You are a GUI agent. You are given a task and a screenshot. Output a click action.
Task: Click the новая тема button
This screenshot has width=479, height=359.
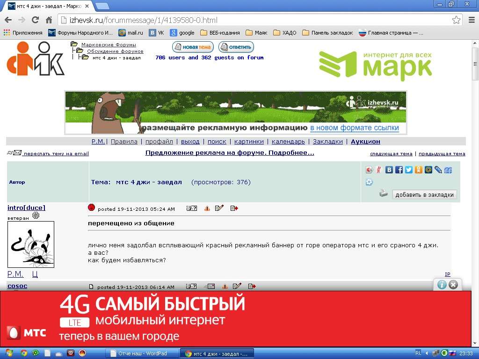(x=193, y=47)
